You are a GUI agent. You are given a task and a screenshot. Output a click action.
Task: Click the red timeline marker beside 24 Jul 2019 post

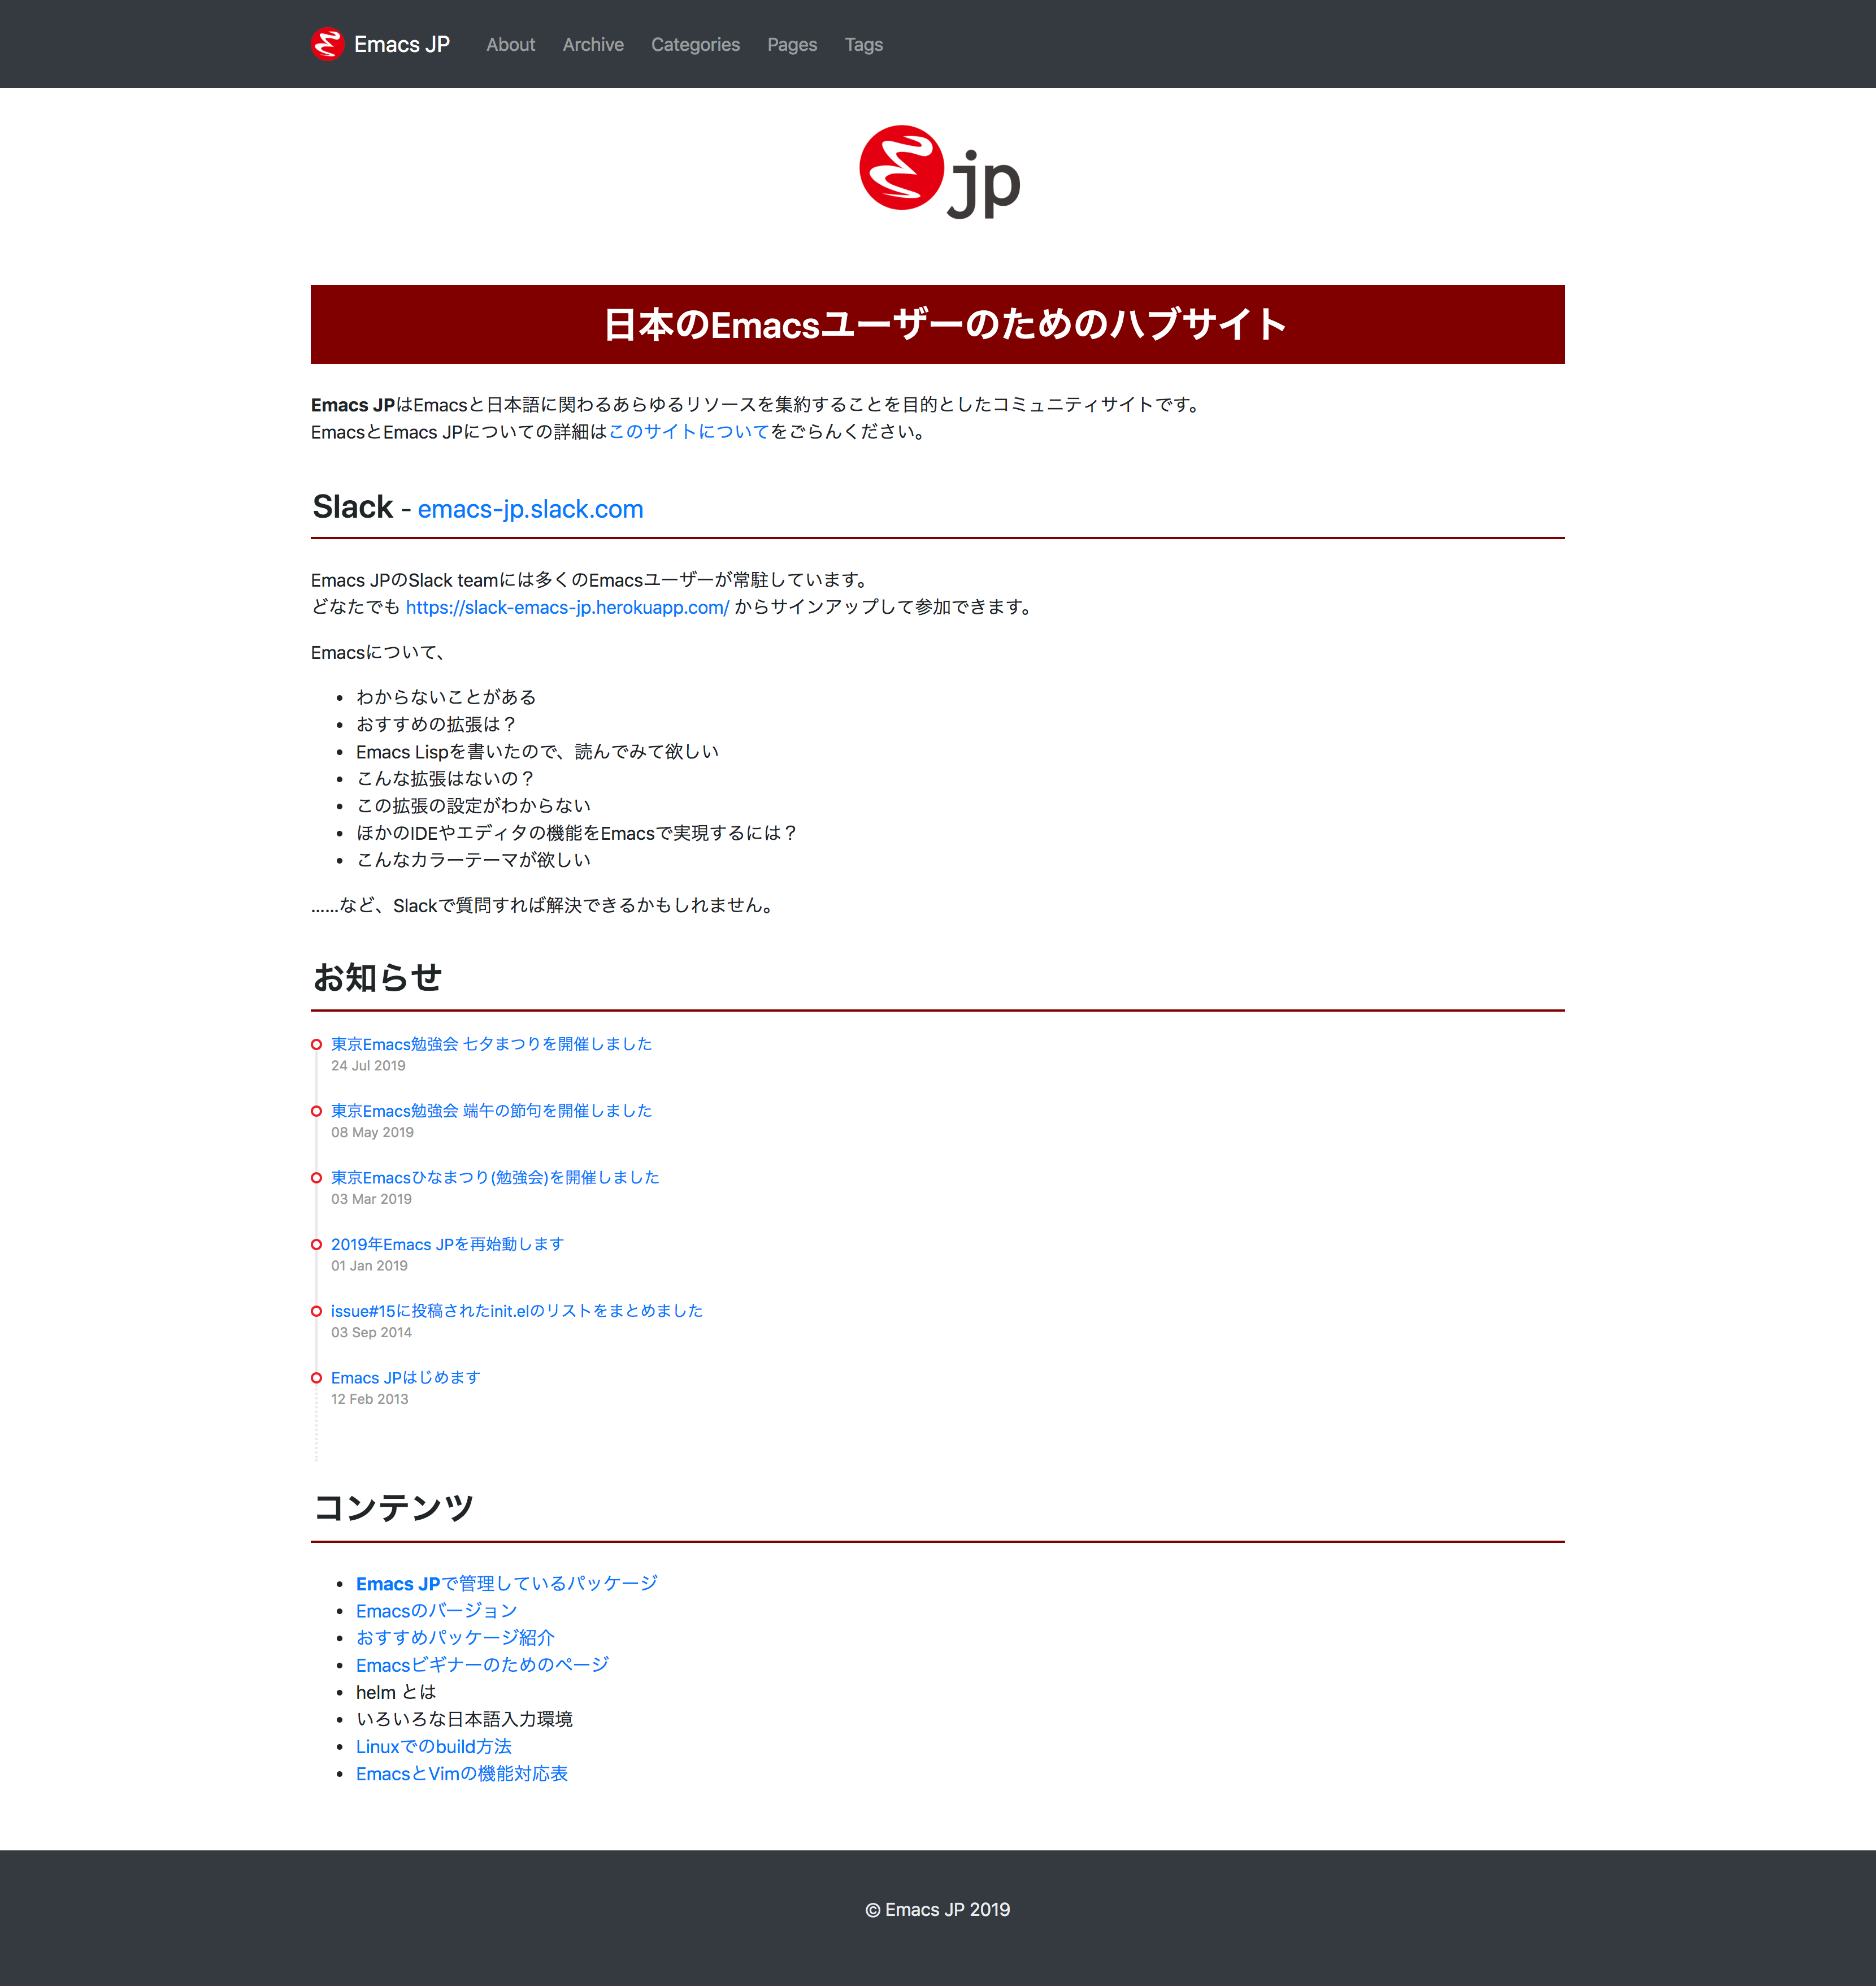tap(316, 1044)
